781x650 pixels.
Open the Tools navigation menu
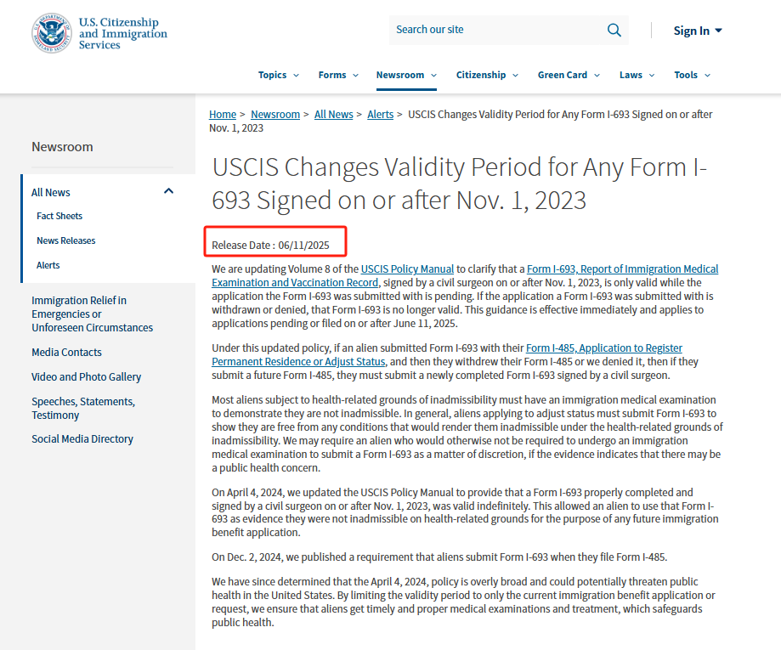click(692, 75)
